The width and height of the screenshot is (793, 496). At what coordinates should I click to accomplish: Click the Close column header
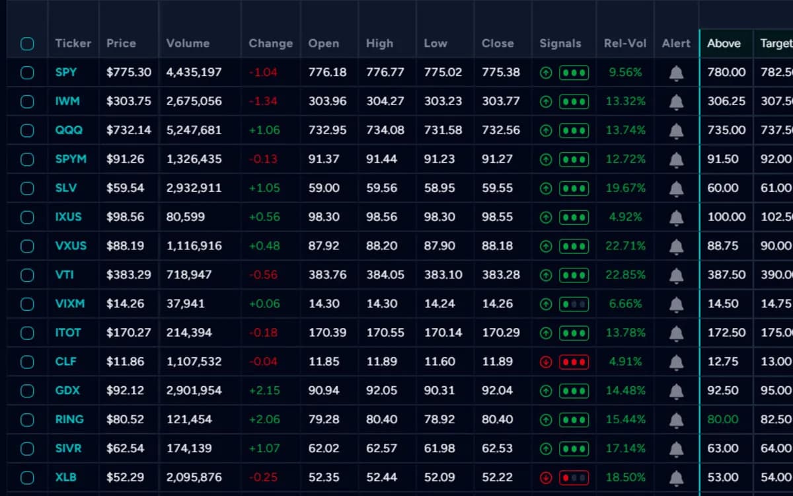point(498,43)
